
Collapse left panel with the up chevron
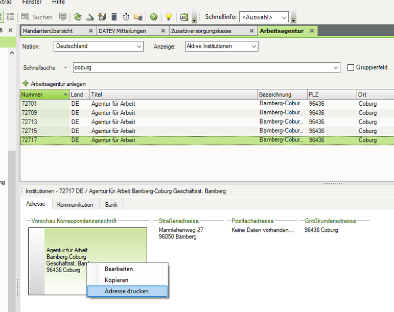pos(12,53)
